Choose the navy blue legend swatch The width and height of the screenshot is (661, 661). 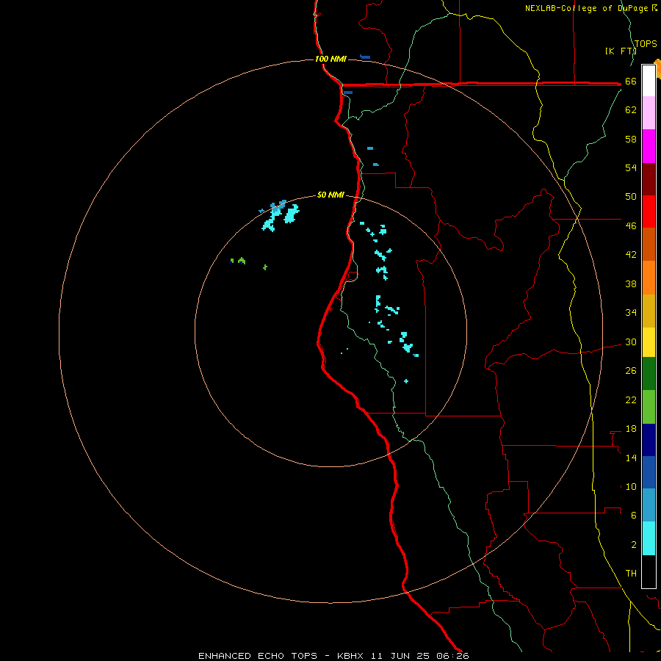(649, 440)
